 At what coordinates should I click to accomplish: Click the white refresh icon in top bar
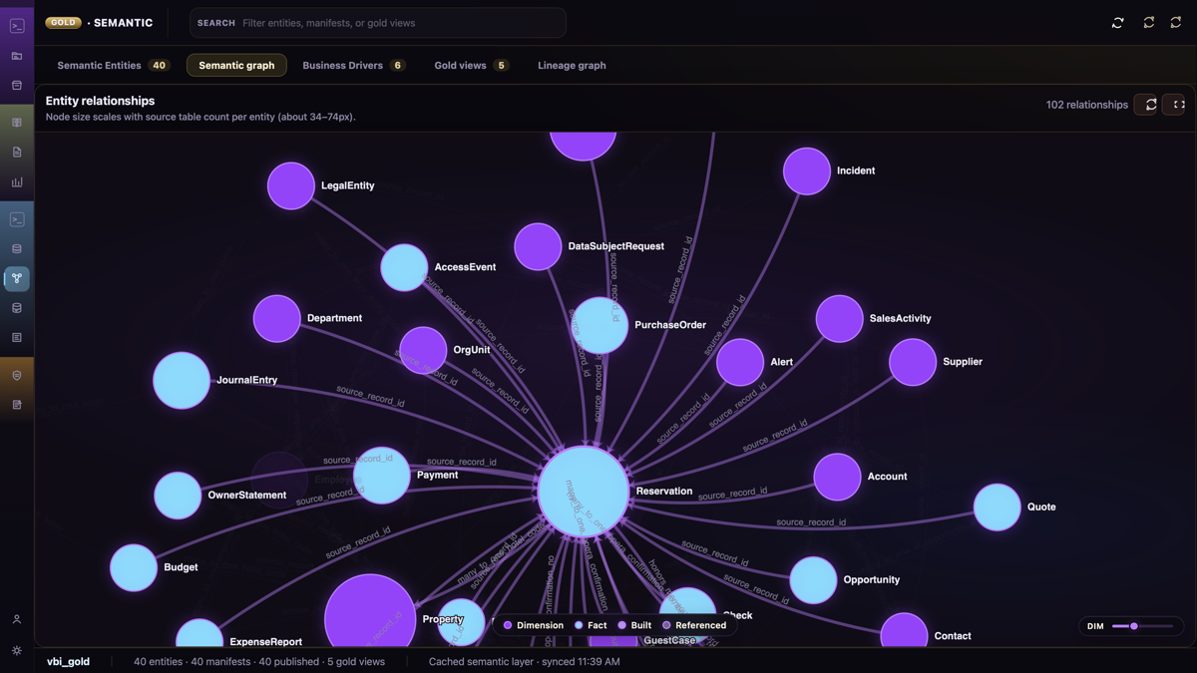click(x=1118, y=23)
